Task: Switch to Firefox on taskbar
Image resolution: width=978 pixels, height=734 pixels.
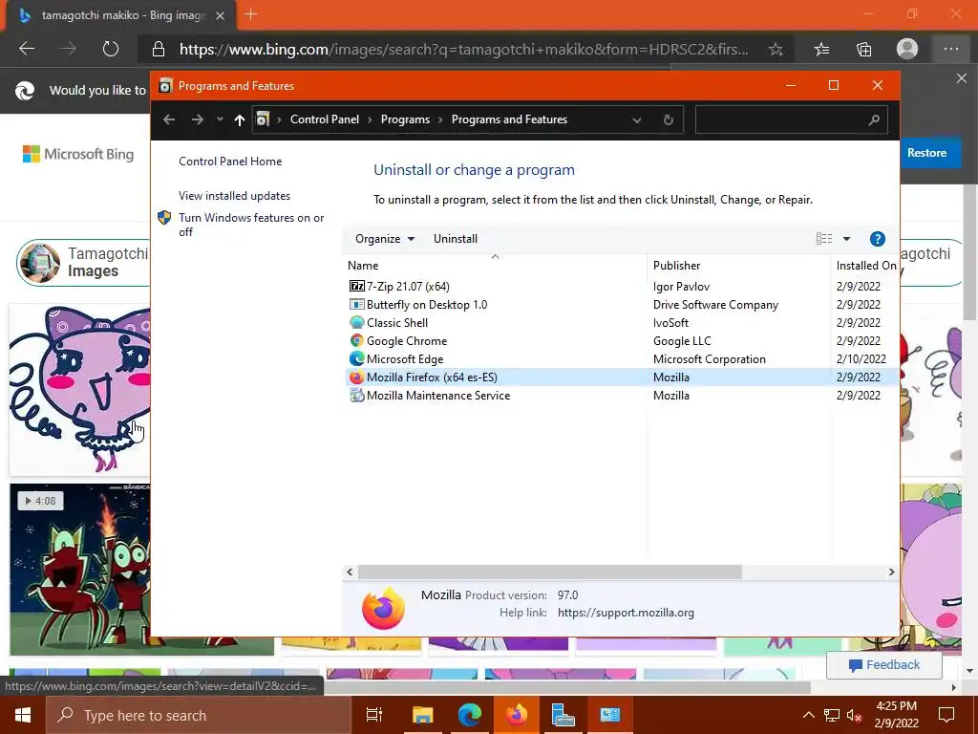Action: 516,715
